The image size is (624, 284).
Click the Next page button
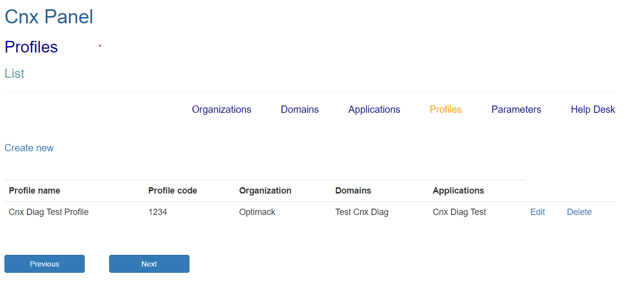coord(149,264)
